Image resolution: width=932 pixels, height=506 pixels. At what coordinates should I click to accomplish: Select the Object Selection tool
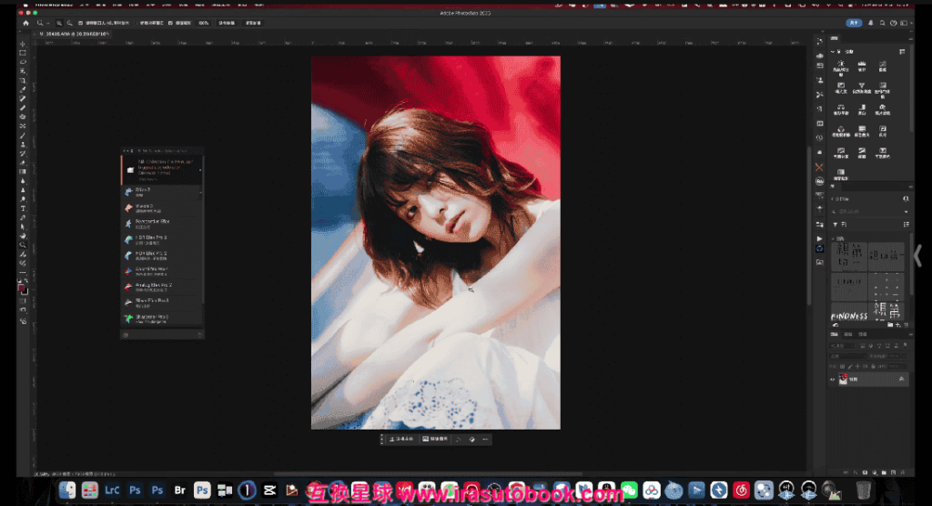click(x=23, y=71)
